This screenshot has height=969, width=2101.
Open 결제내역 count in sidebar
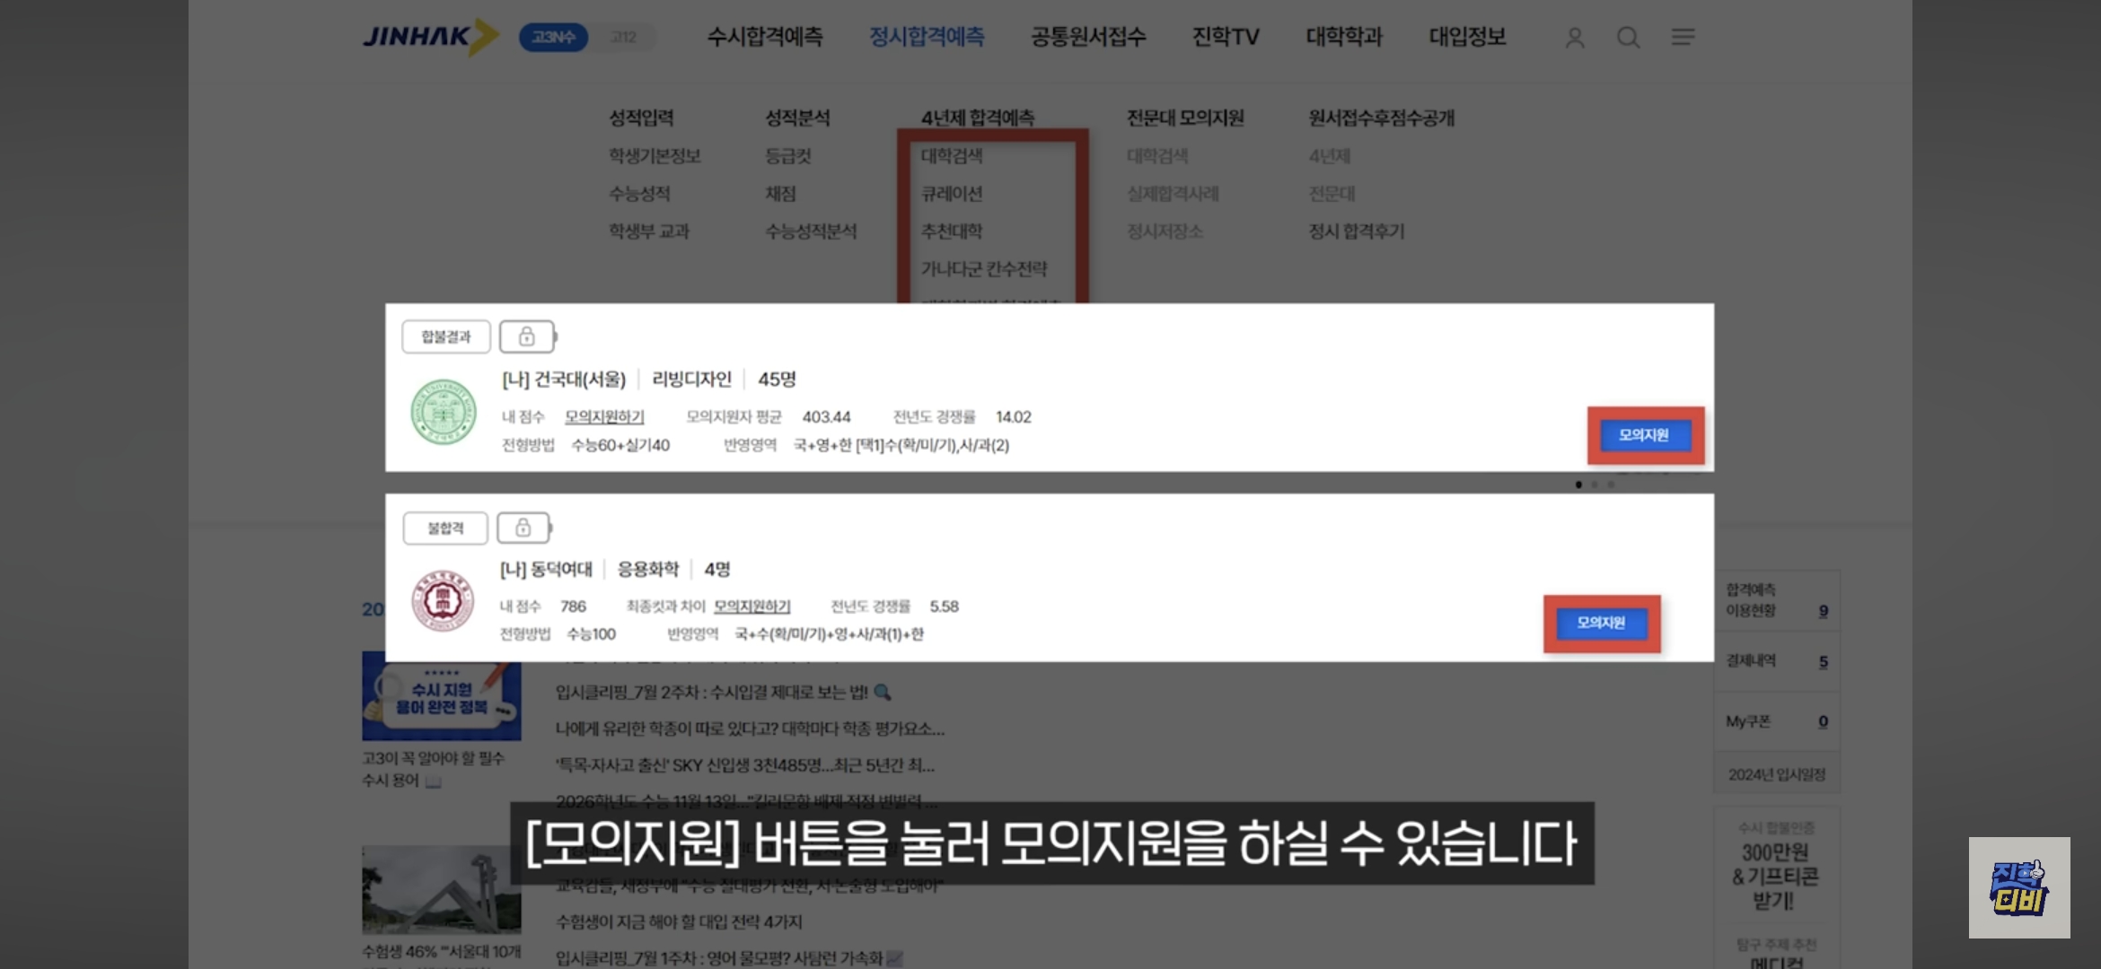click(x=1824, y=662)
